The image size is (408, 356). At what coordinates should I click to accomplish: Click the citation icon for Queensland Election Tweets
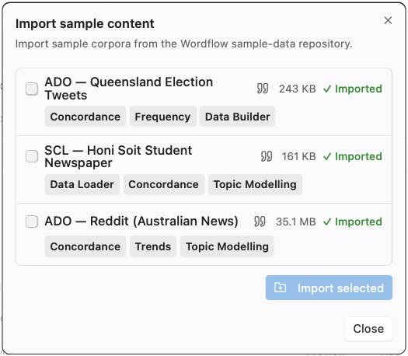click(263, 89)
